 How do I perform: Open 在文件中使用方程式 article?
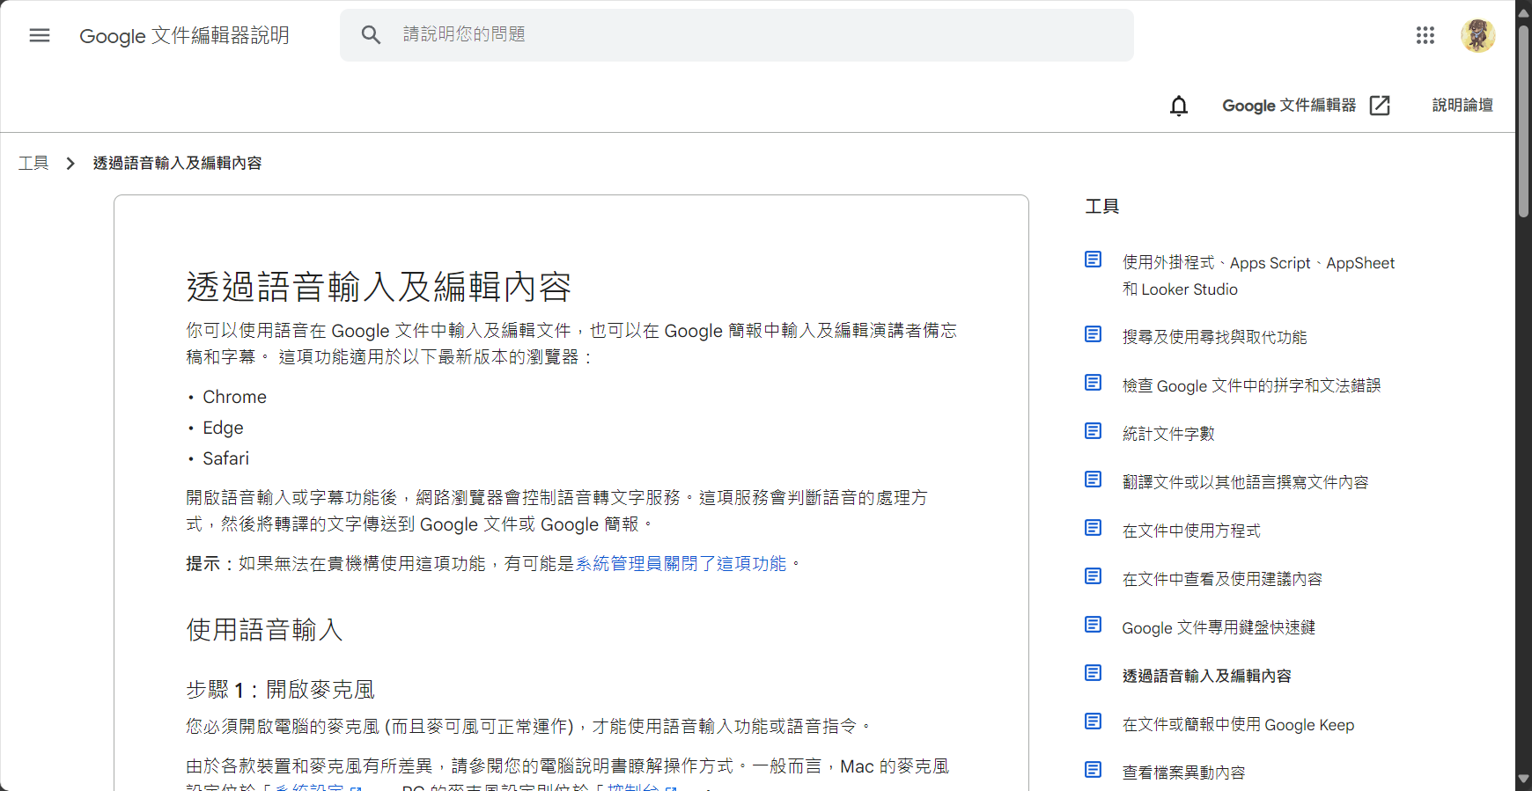pyautogui.click(x=1191, y=531)
